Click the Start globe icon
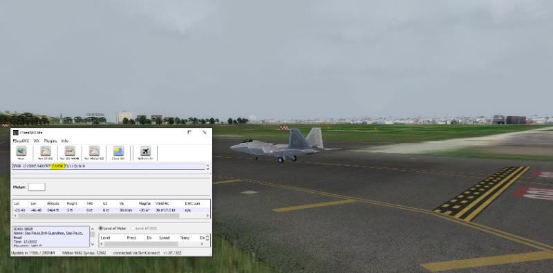This screenshot has height=273, width=553. [x=21, y=151]
